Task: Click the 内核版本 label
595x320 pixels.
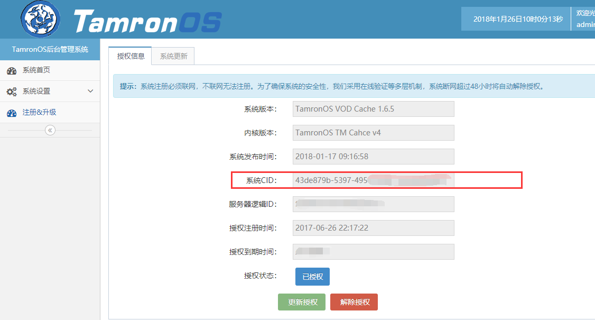Action: click(x=261, y=133)
